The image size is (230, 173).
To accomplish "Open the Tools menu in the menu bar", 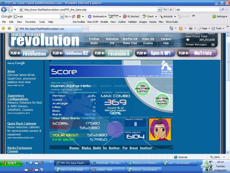I will 42,22.
